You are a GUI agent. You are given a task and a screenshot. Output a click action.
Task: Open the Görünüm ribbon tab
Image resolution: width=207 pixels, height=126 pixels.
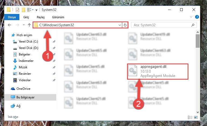[58, 17]
